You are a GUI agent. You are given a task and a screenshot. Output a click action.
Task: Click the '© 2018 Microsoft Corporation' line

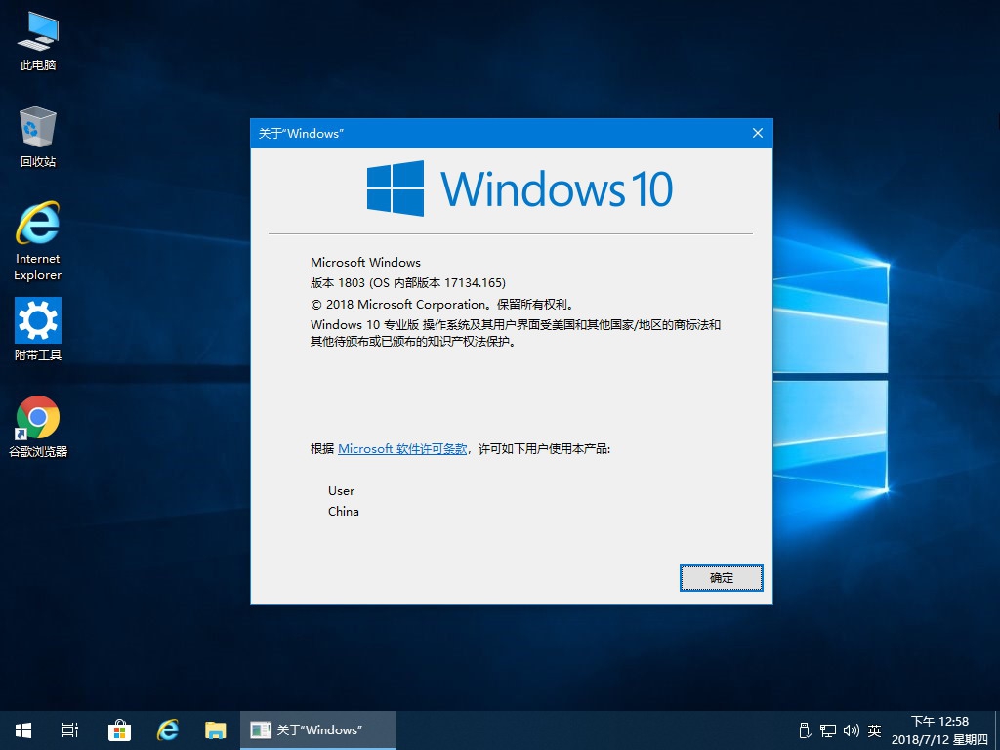pos(442,305)
